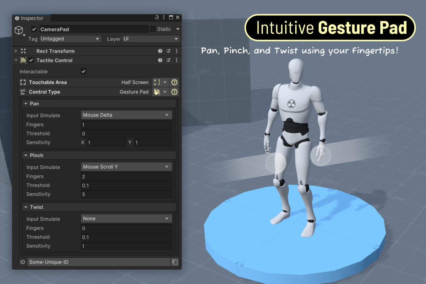
Task: Click the Gesture Pad hand icon
Action: click(157, 92)
